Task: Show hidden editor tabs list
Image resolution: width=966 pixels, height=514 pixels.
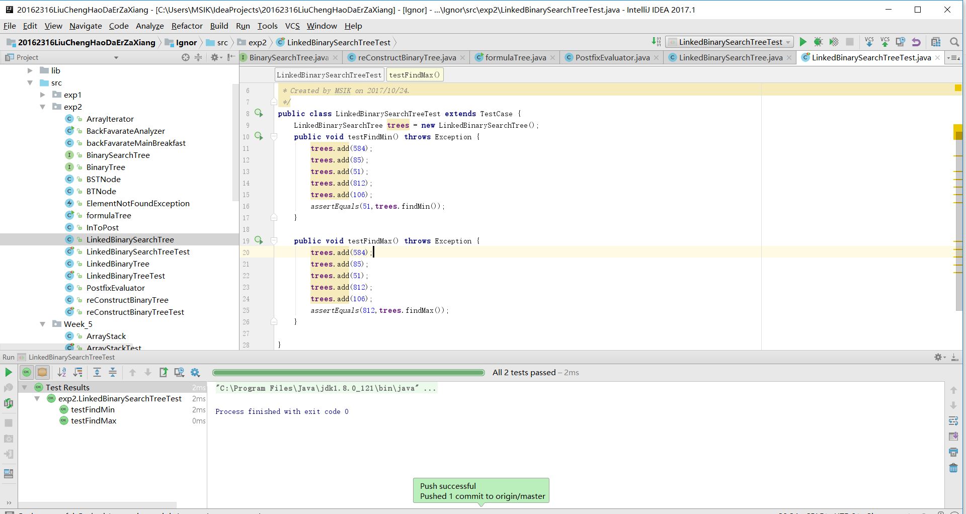Action: click(953, 57)
